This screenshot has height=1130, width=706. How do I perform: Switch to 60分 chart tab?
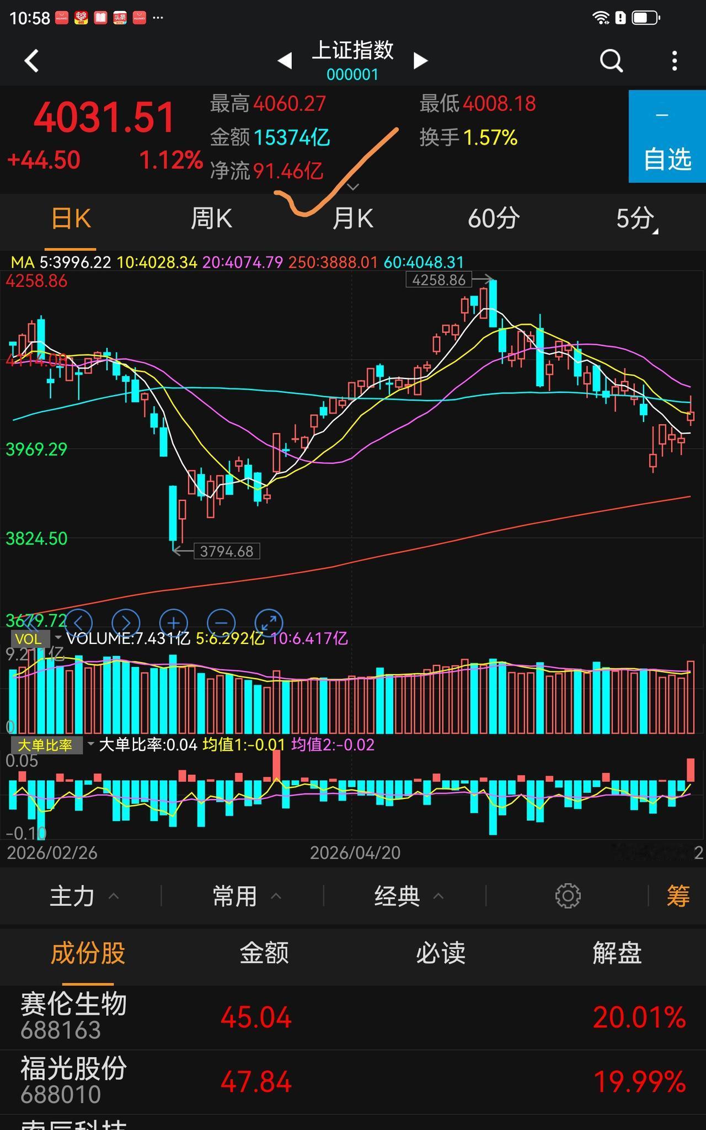point(494,219)
